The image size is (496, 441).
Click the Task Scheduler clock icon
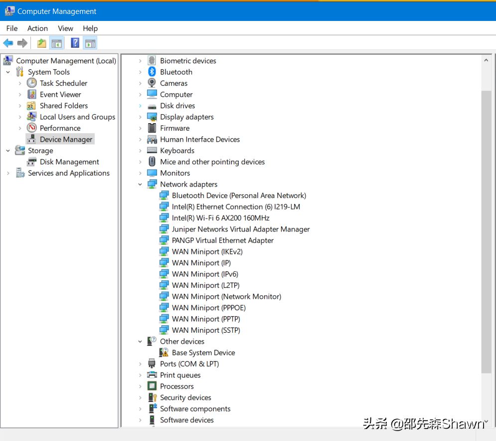coord(31,83)
